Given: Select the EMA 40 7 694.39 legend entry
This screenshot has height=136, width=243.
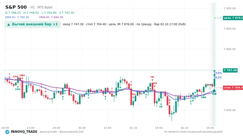Looking at the screenshot, I should pyautogui.click(x=51, y=17).
